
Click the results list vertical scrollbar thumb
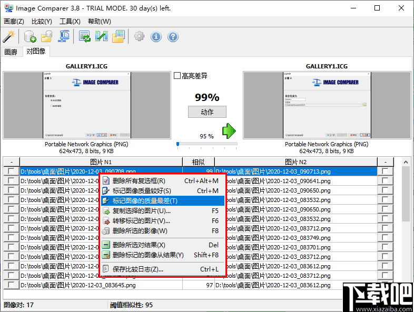point(406,194)
